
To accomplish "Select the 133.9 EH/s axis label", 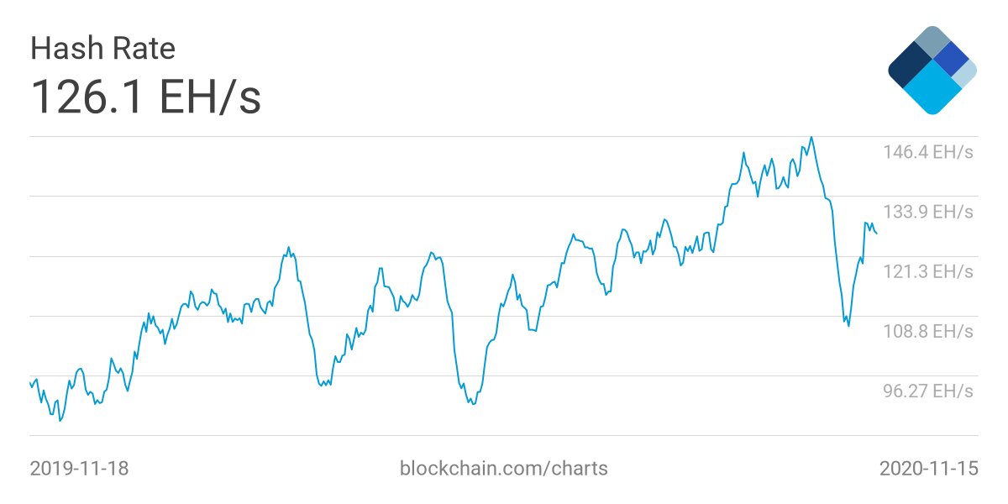I will click(927, 212).
